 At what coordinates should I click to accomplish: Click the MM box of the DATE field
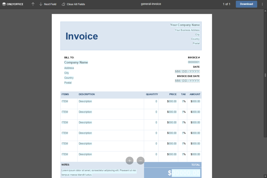pos(177,71)
